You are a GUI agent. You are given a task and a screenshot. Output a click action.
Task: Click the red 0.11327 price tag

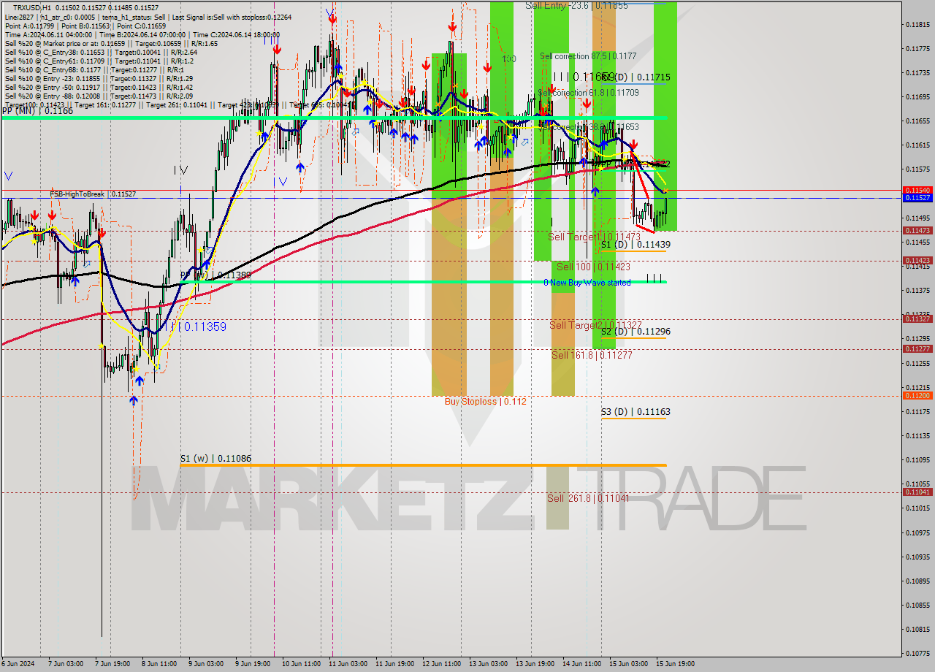click(x=917, y=318)
